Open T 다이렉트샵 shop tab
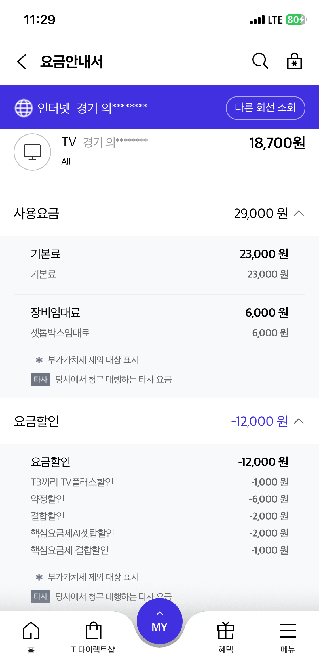319x662 pixels. (x=93, y=635)
